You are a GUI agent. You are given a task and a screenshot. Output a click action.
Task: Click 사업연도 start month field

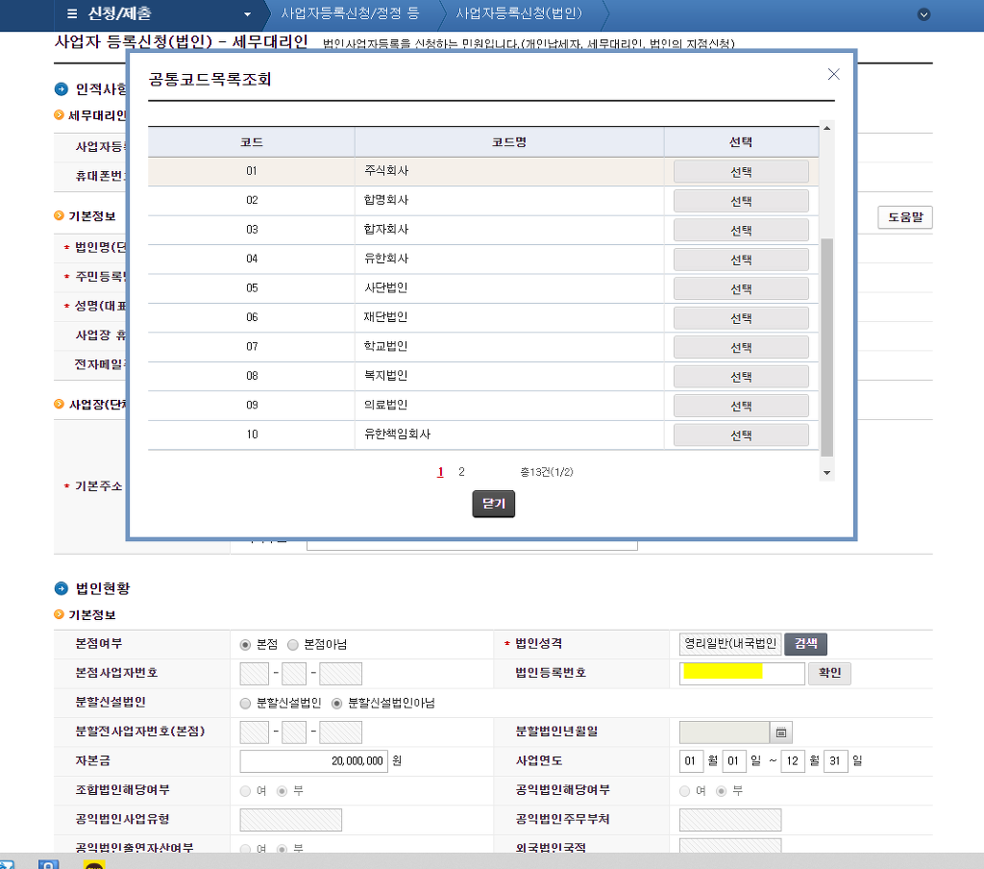[x=690, y=761]
